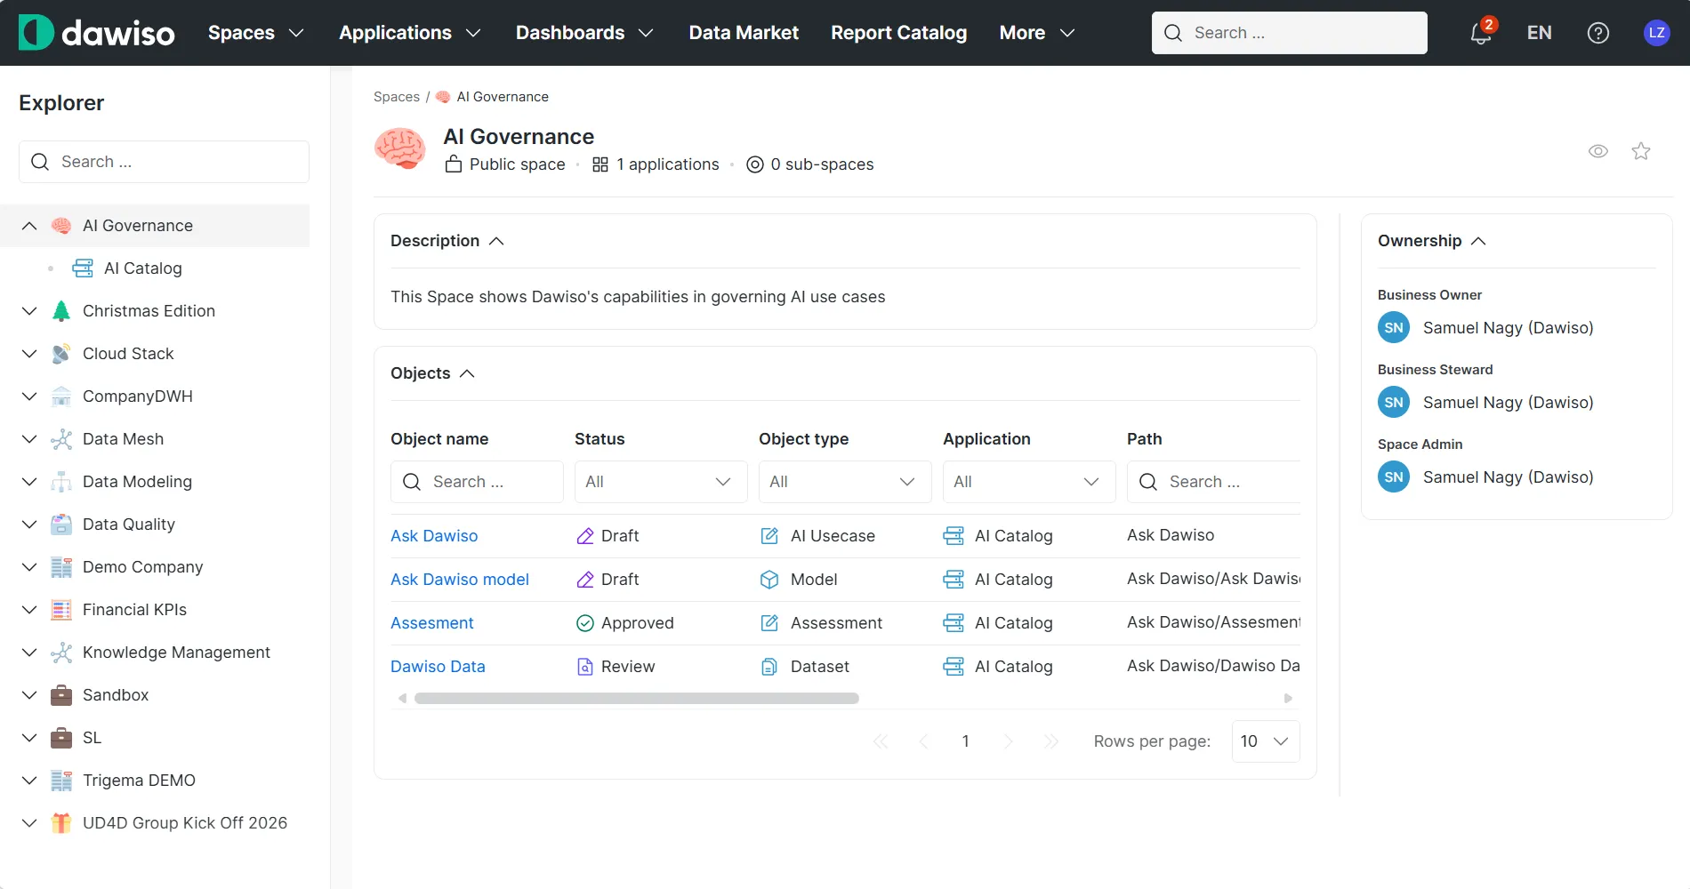Image resolution: width=1690 pixels, height=889 pixels.
Task: Click Business Owner Samuel Nagy avatar
Action: 1394,328
